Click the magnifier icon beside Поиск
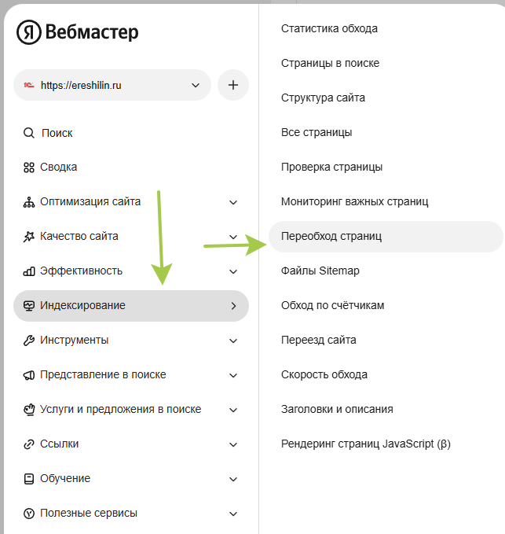 (29, 133)
